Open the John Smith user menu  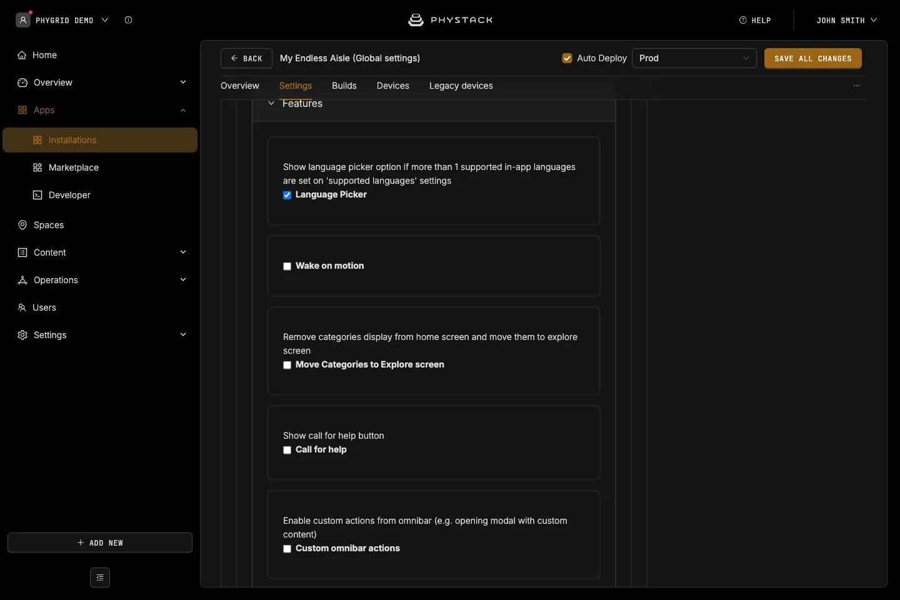847,20
